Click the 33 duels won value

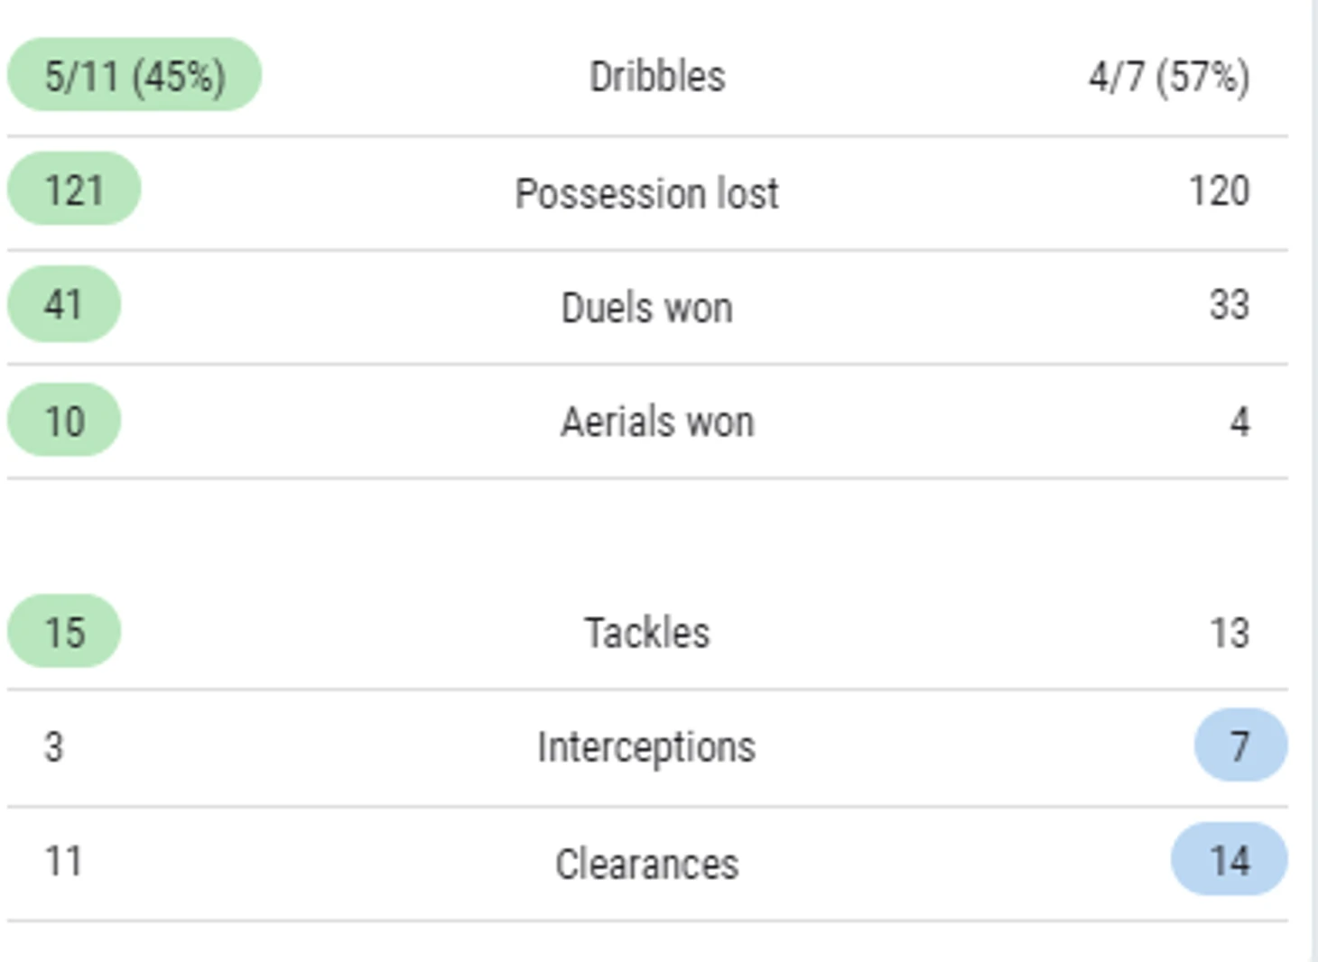[x=1230, y=304]
